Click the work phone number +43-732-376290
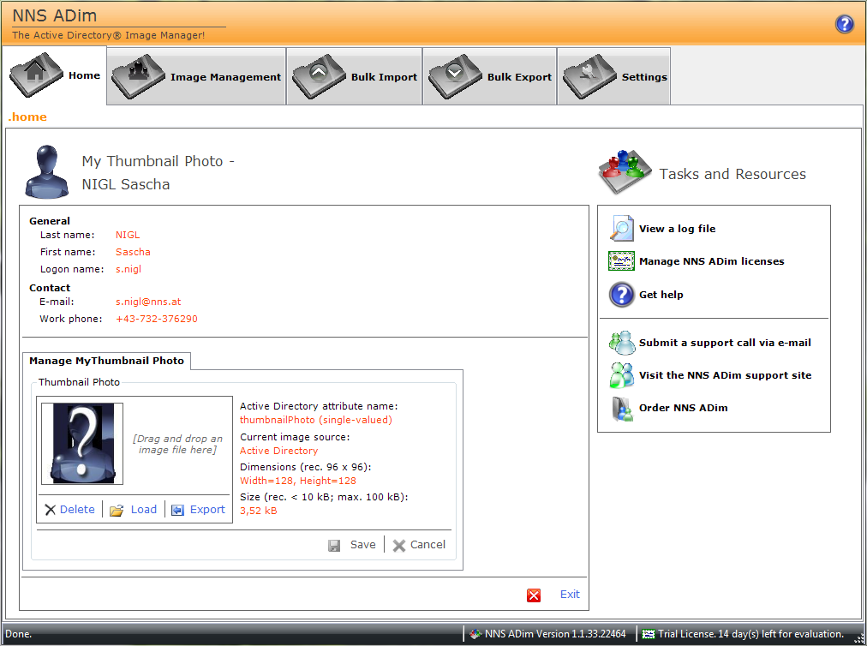This screenshot has width=867, height=646. pyautogui.click(x=157, y=319)
